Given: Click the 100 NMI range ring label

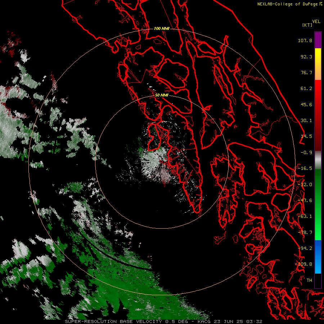Looking at the screenshot, I should 162,28.
